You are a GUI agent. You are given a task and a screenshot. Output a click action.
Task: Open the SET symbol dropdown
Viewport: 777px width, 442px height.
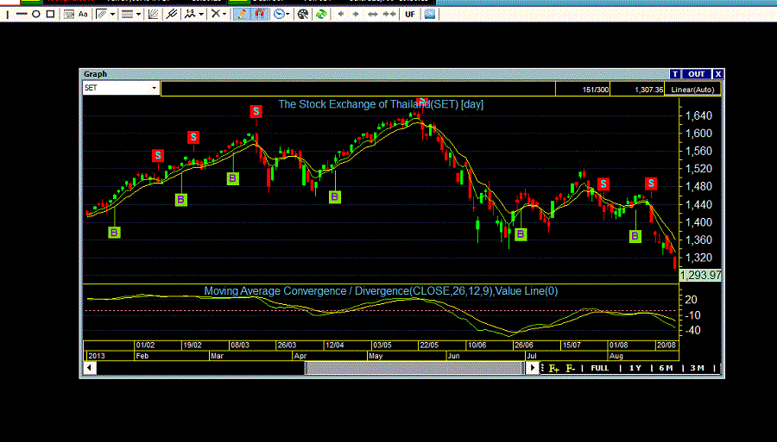(x=155, y=88)
